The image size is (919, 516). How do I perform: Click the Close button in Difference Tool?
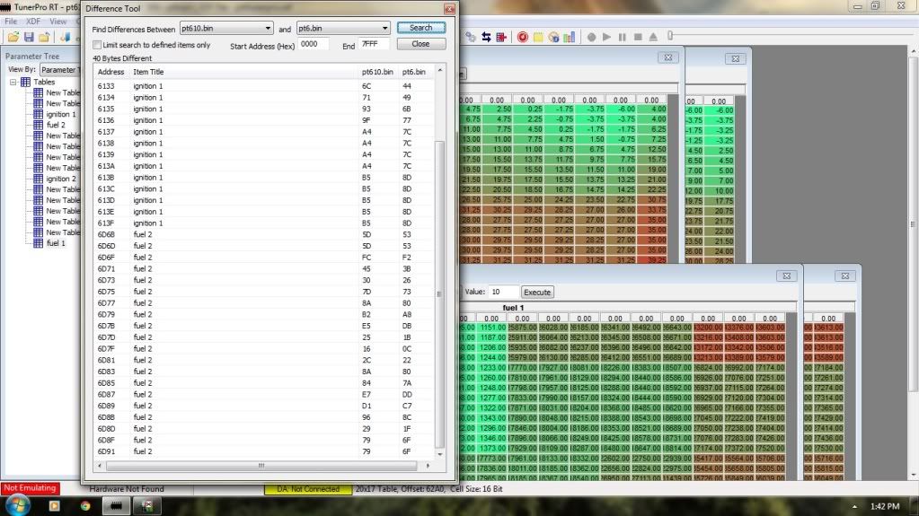coord(420,44)
